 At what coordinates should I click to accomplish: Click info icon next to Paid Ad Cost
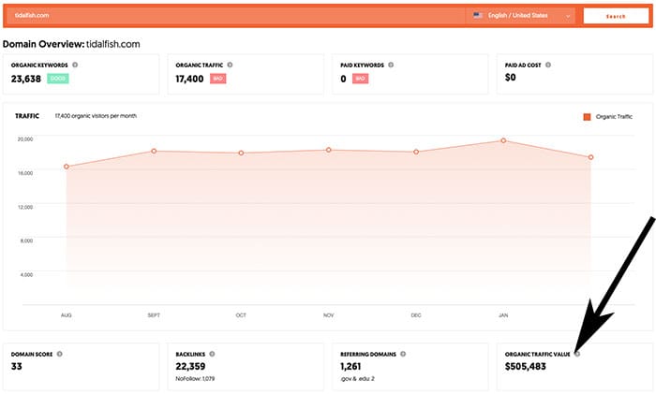pyautogui.click(x=548, y=65)
